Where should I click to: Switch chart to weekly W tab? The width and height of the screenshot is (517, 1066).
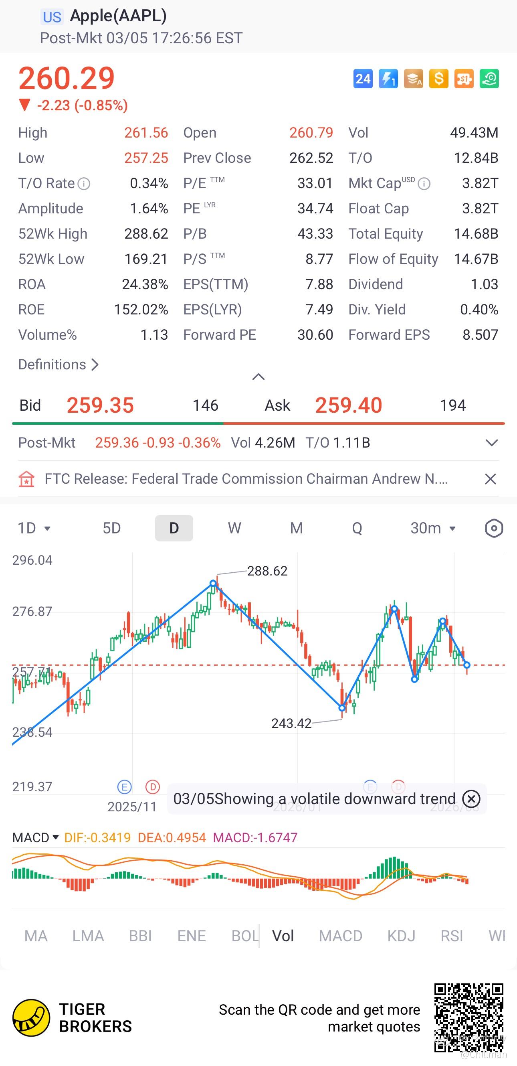coord(234,529)
